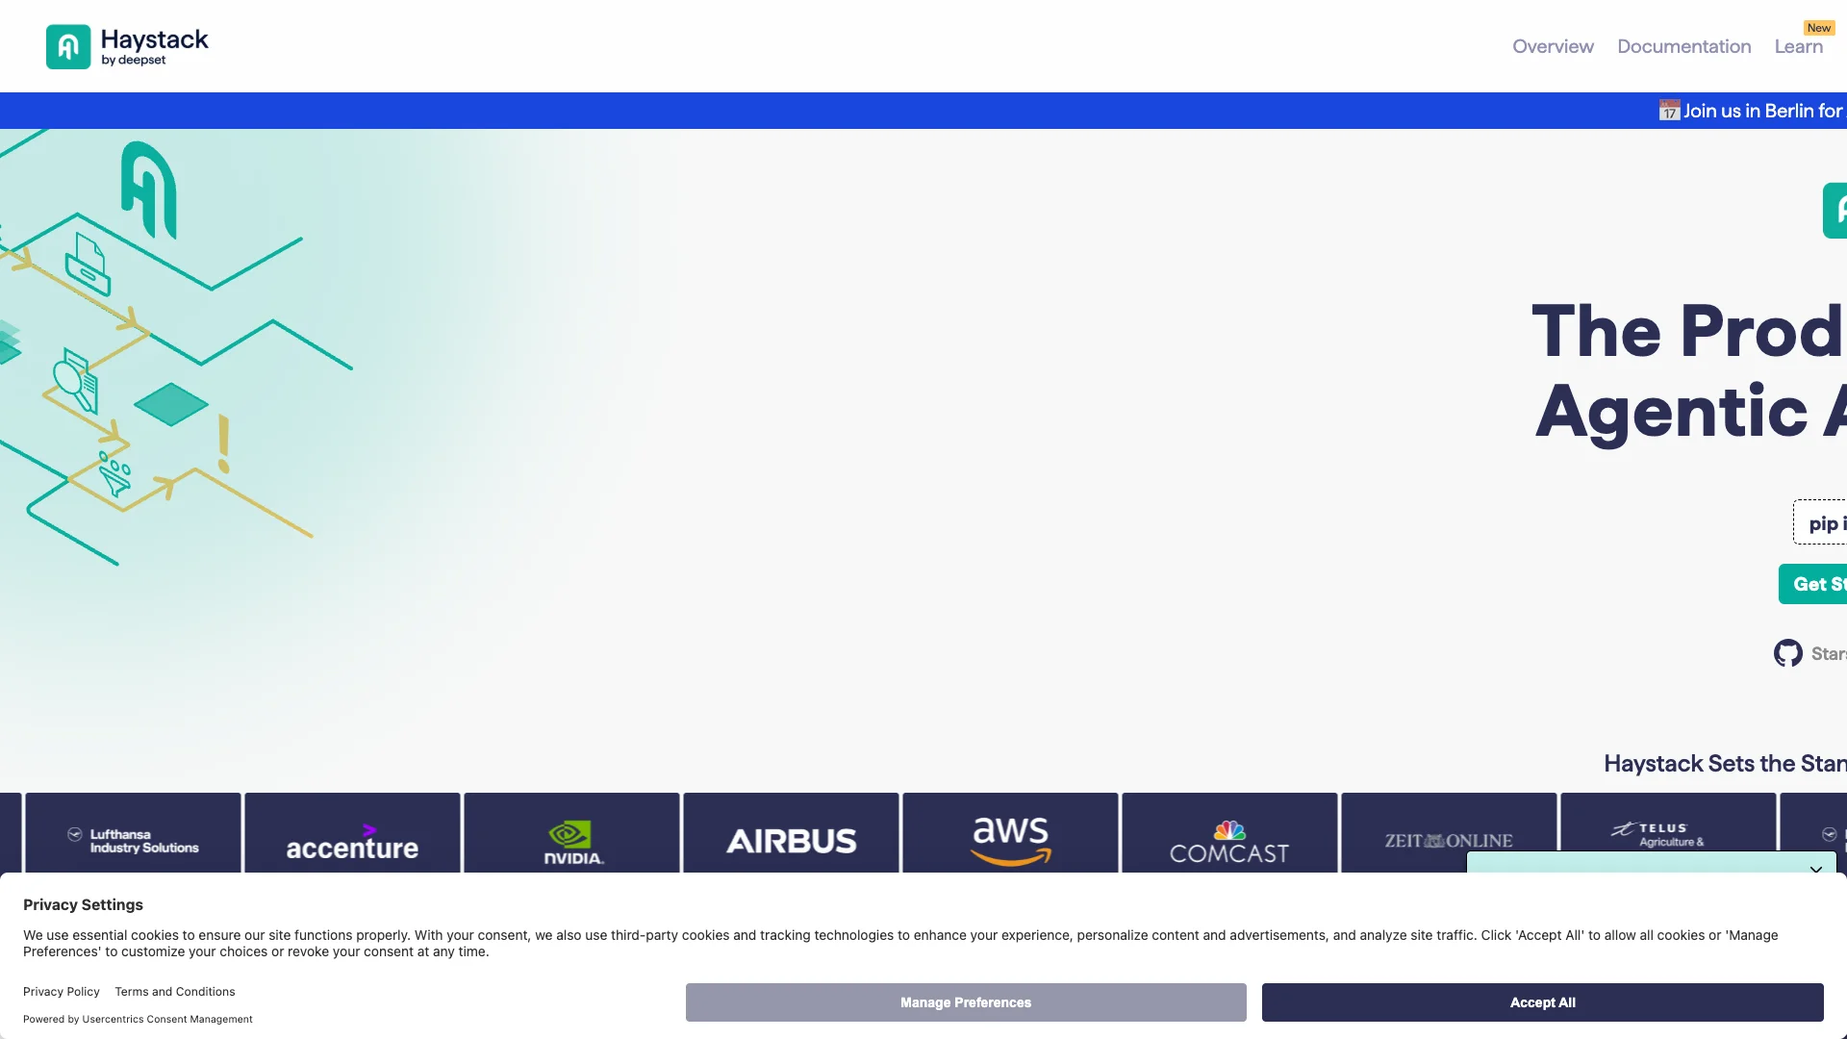Click the Manage Preferences button
Image resolution: width=1847 pixels, height=1039 pixels.
pos(965,1002)
